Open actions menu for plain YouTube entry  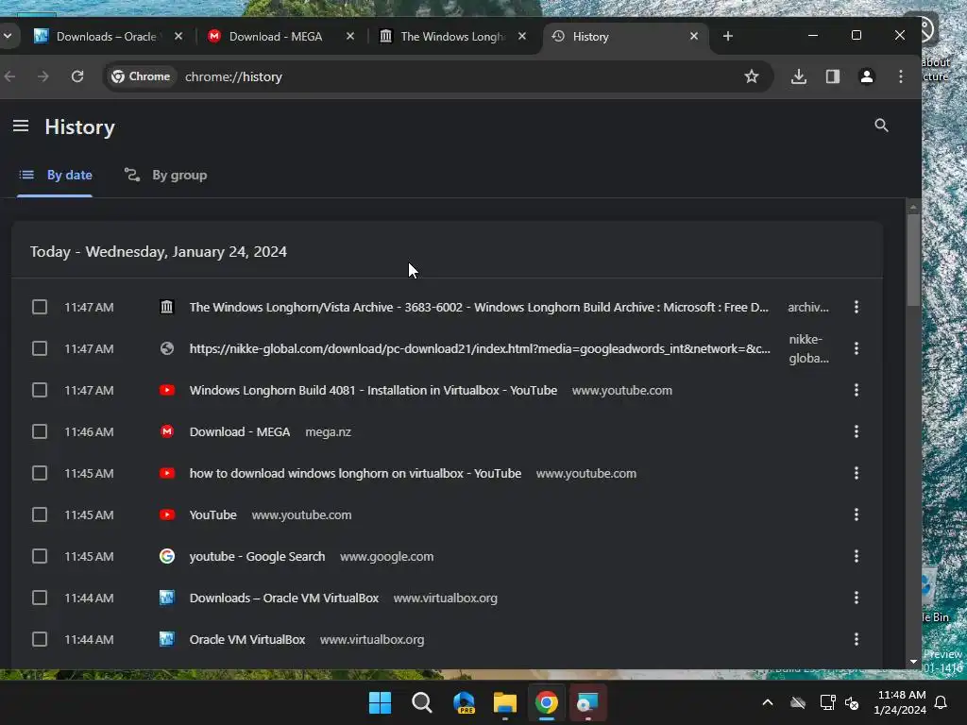click(856, 514)
